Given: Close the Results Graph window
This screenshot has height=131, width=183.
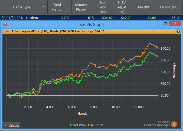Looking at the screenshot, I should pyautogui.click(x=175, y=24).
